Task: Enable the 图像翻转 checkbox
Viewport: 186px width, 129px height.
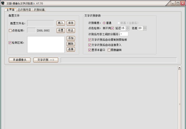Action: tap(109, 50)
